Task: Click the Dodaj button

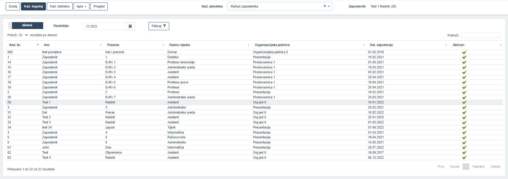Action: tap(13, 6)
